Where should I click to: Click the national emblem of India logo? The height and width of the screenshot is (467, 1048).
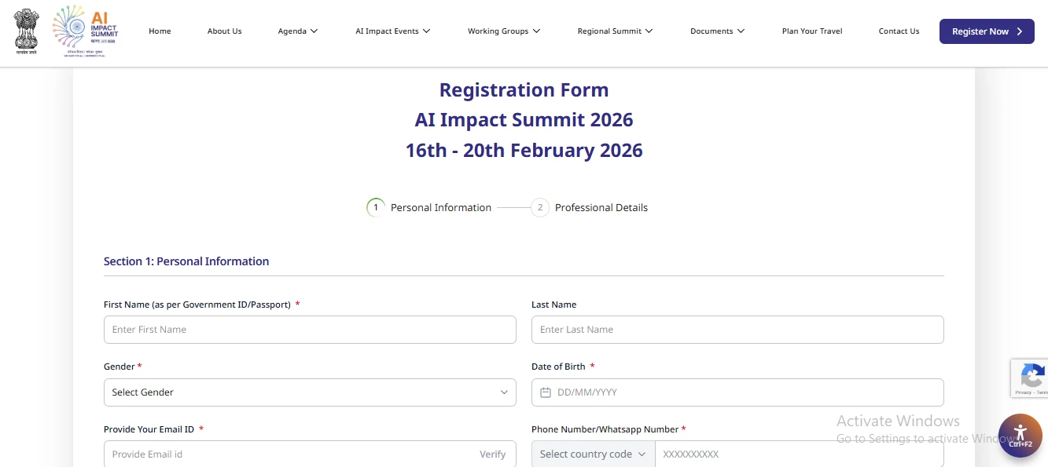[26, 31]
